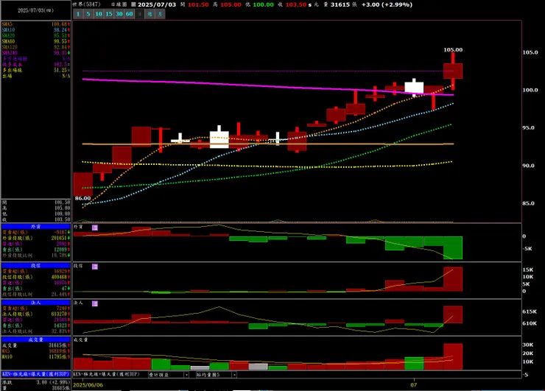545x391 pixels.
Task: Click the small chart-type icon before the date header
Action: (133, 4)
